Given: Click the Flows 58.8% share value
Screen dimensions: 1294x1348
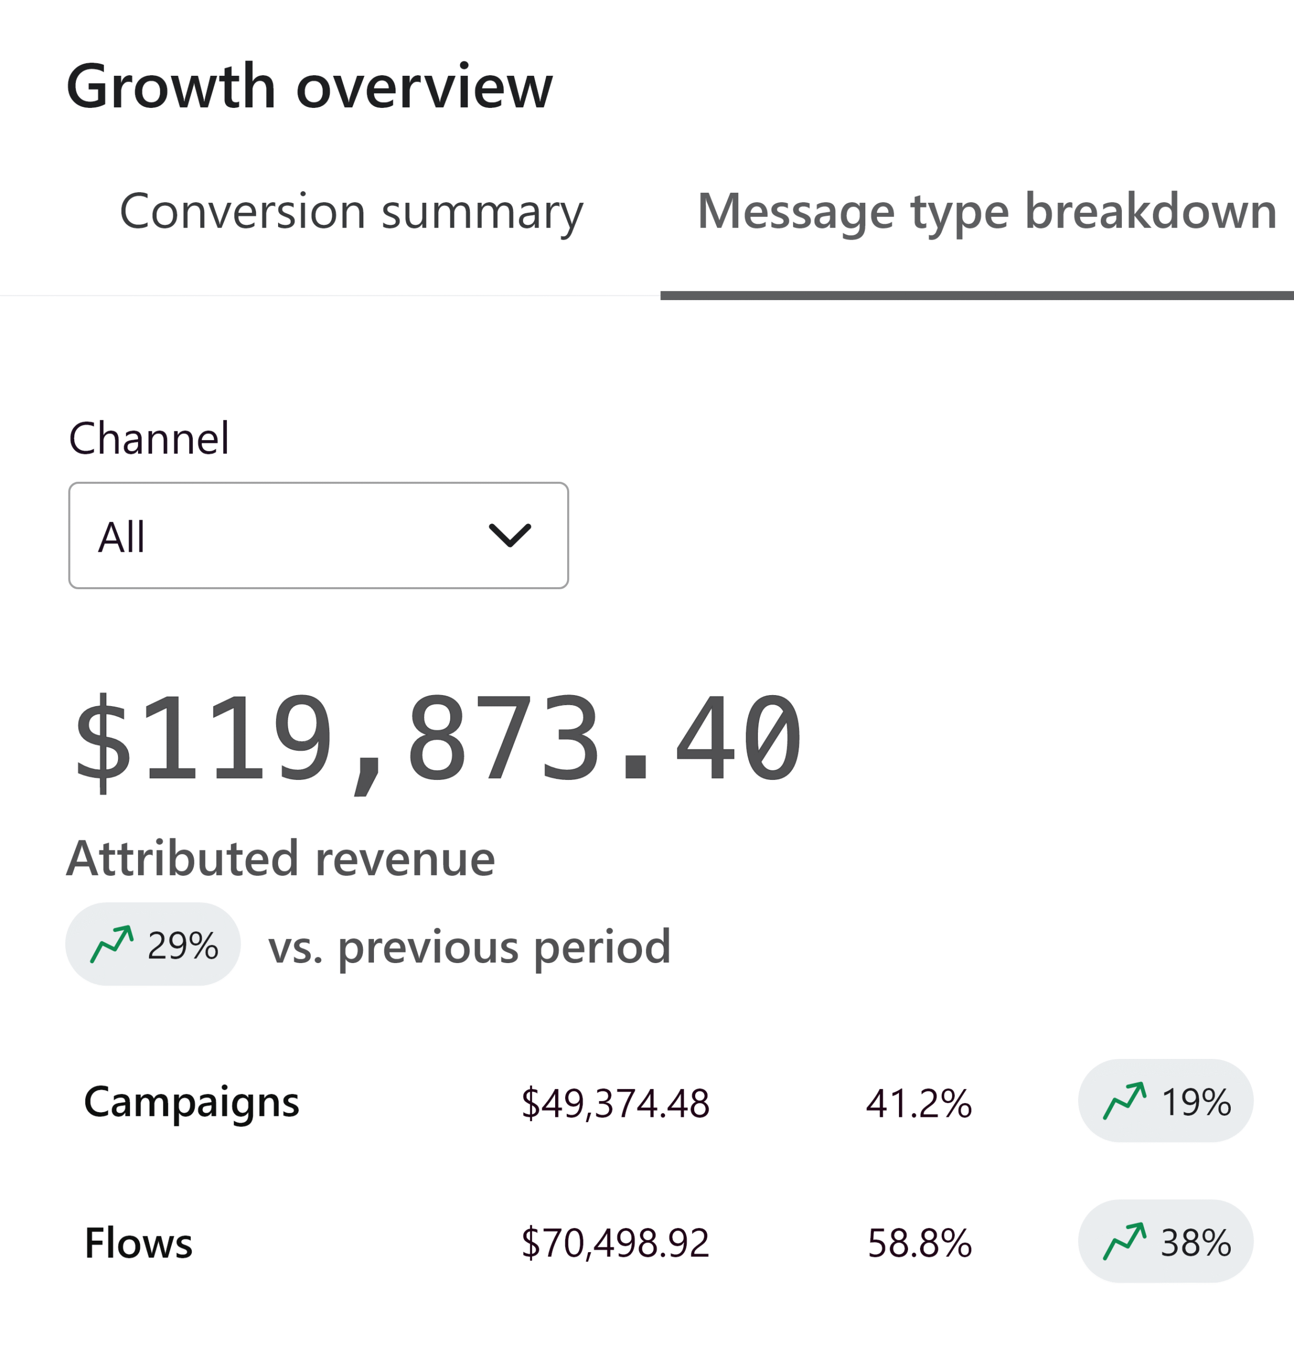Looking at the screenshot, I should coord(919,1243).
